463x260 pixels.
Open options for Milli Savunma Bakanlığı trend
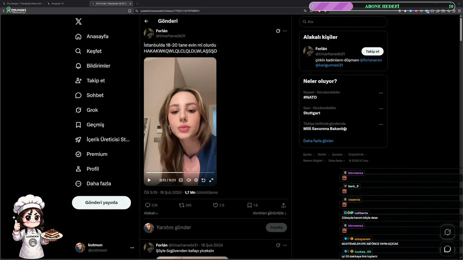pyautogui.click(x=381, y=124)
